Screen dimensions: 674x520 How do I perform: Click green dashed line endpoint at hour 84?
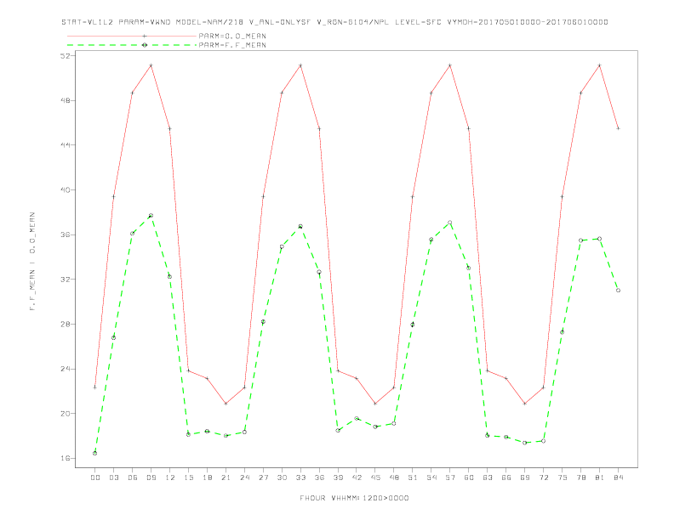618,291
